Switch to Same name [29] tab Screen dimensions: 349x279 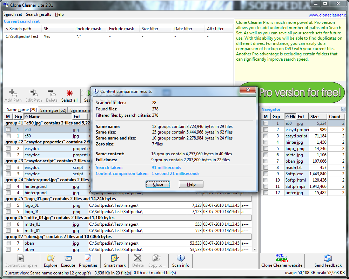pyautogui.click(x=21, y=110)
